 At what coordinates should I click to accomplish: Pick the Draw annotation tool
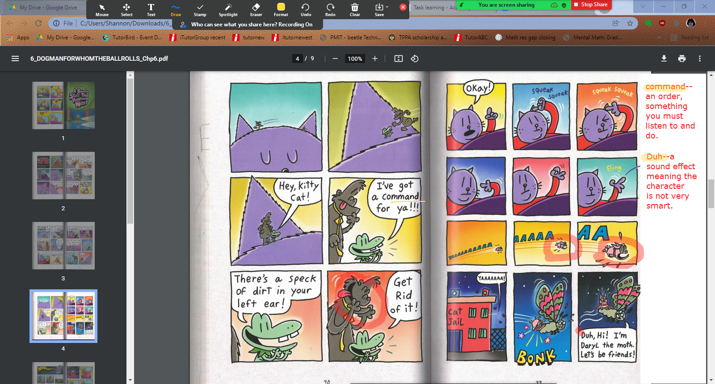click(176, 10)
